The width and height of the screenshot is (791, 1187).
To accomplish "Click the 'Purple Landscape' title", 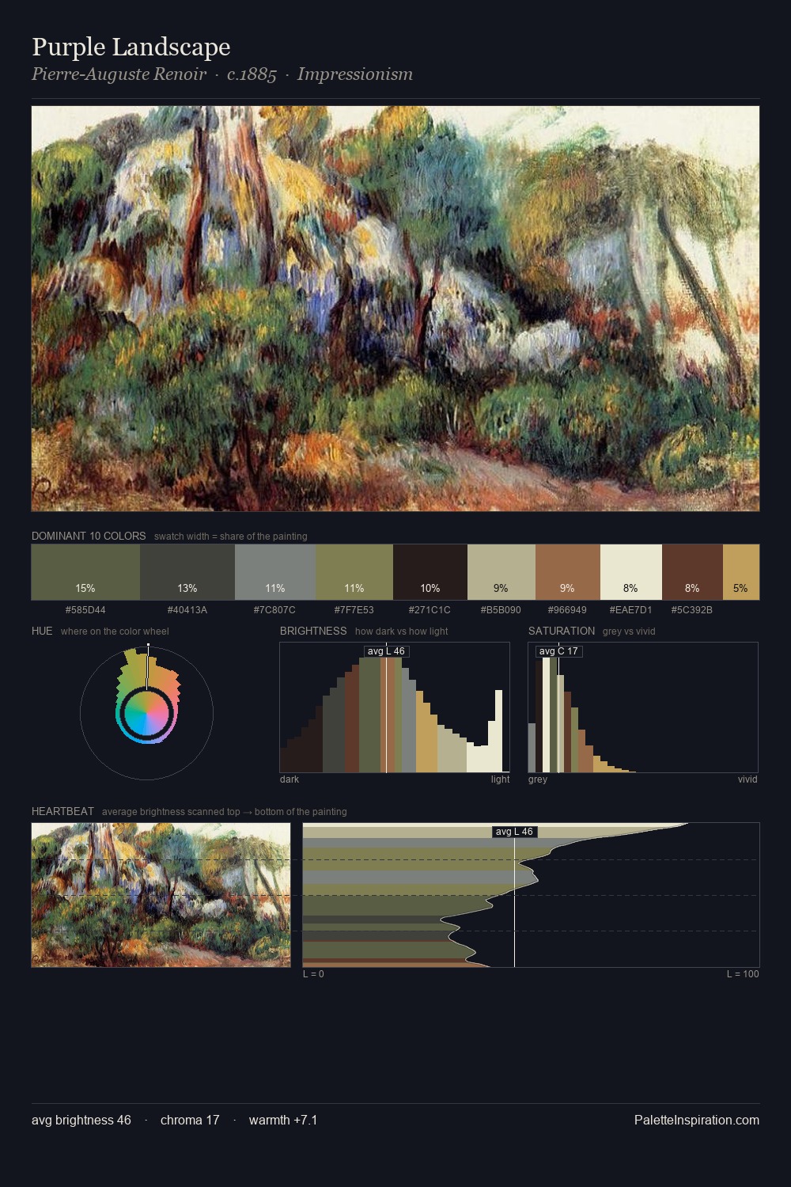I will (131, 47).
